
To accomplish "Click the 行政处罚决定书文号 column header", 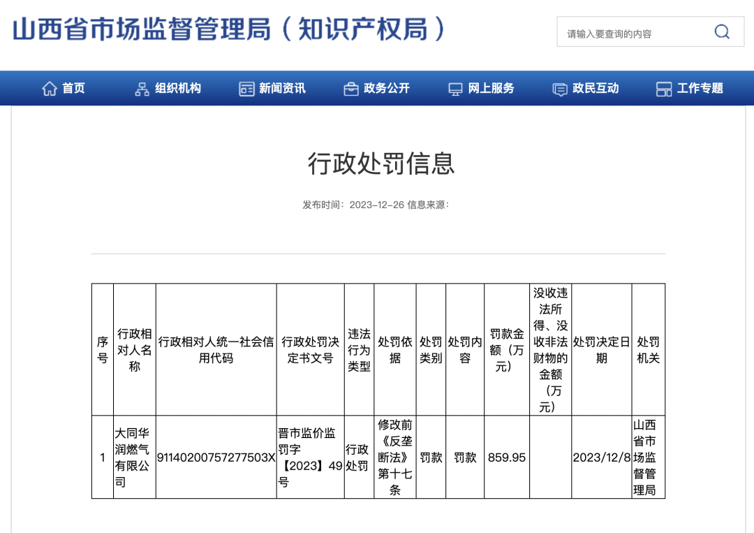I will 310,350.
